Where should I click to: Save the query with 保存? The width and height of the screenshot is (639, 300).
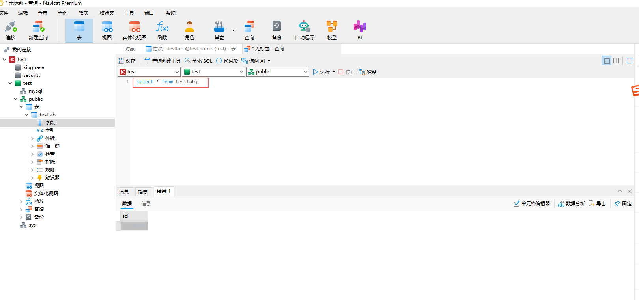coord(127,61)
